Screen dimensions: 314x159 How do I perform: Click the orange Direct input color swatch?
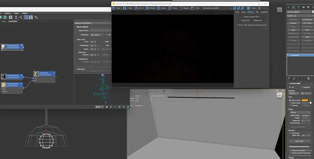305,100
